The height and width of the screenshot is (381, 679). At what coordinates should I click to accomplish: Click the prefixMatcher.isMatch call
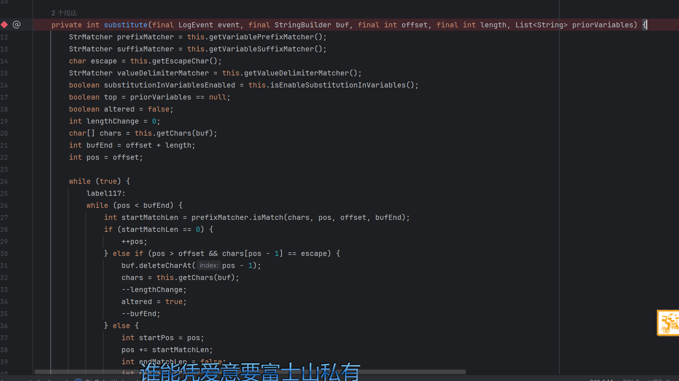(x=299, y=217)
